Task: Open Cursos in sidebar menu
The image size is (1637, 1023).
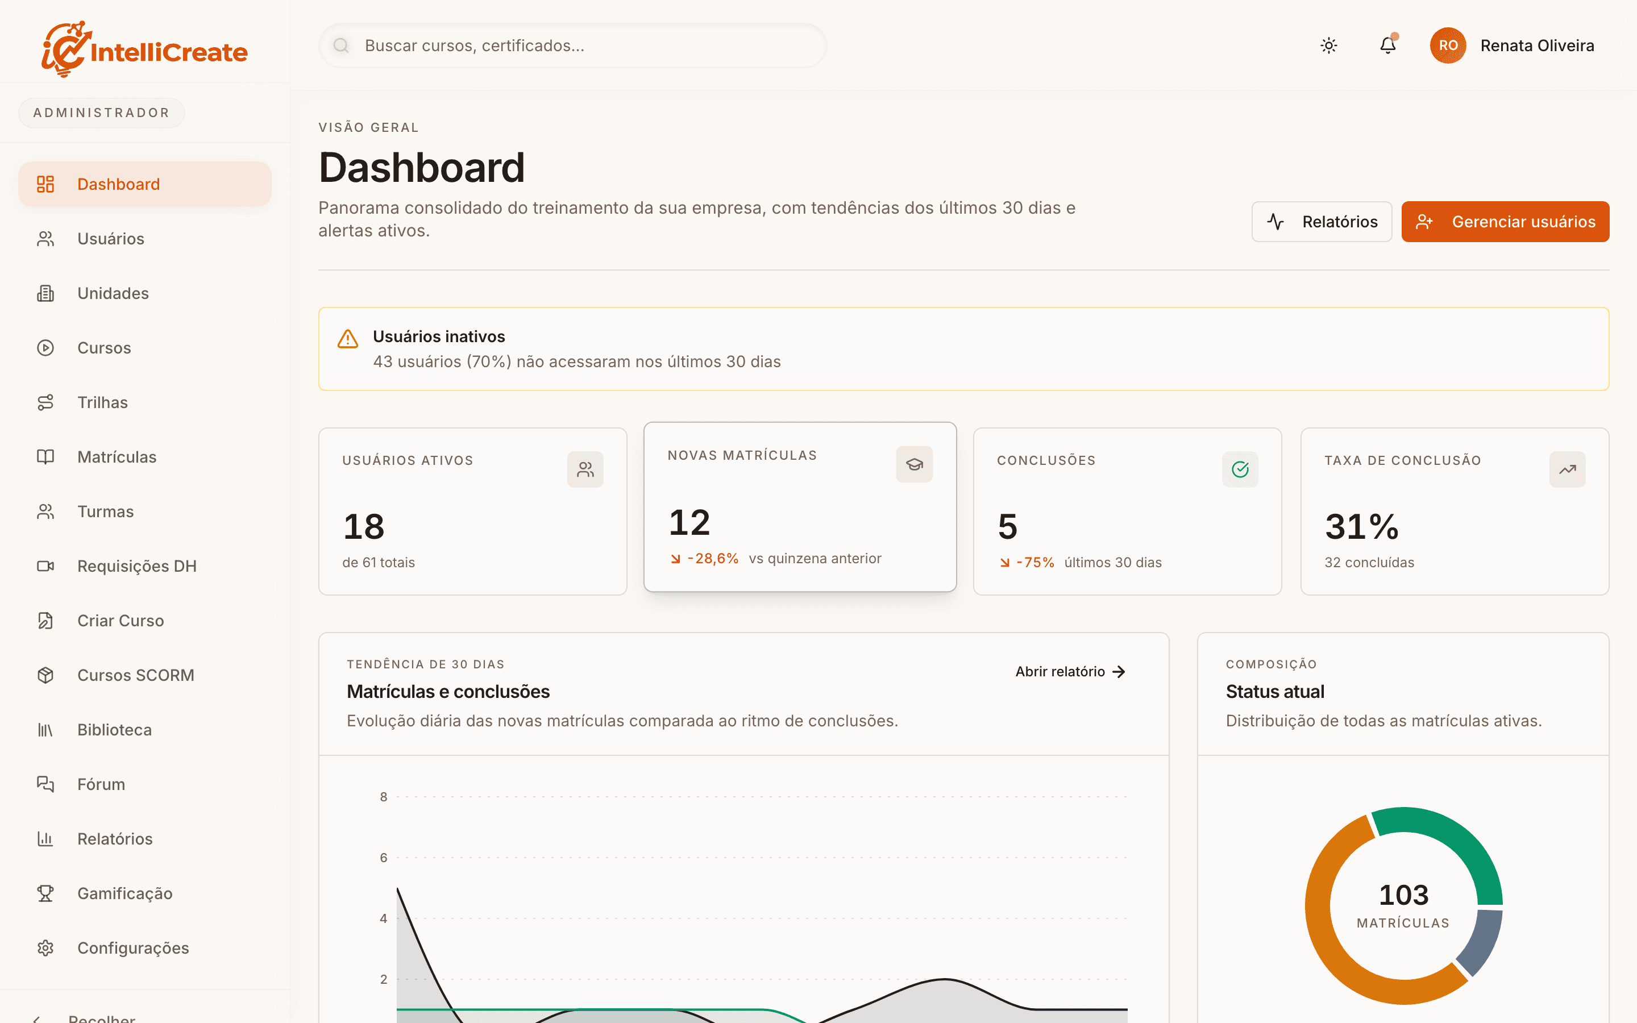Action: pyautogui.click(x=145, y=348)
